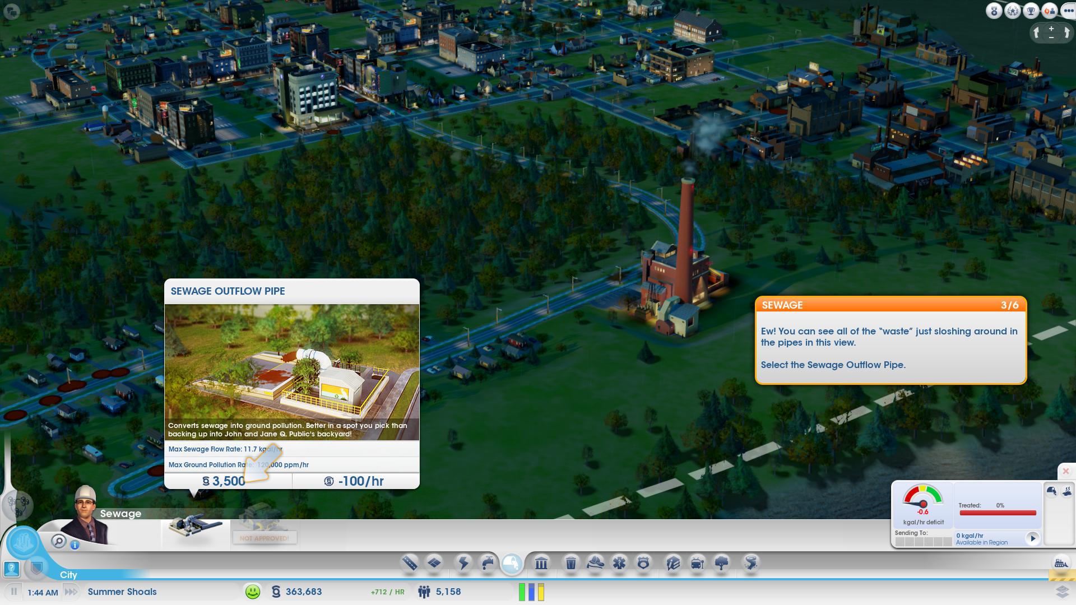Open the Water faucet menu
This screenshot has height=605, width=1076.
click(488, 562)
